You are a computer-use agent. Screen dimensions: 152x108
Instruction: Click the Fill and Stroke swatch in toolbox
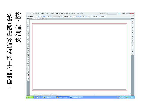click(28, 75)
